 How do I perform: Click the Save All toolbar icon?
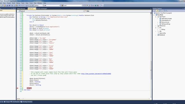(9, 5)
